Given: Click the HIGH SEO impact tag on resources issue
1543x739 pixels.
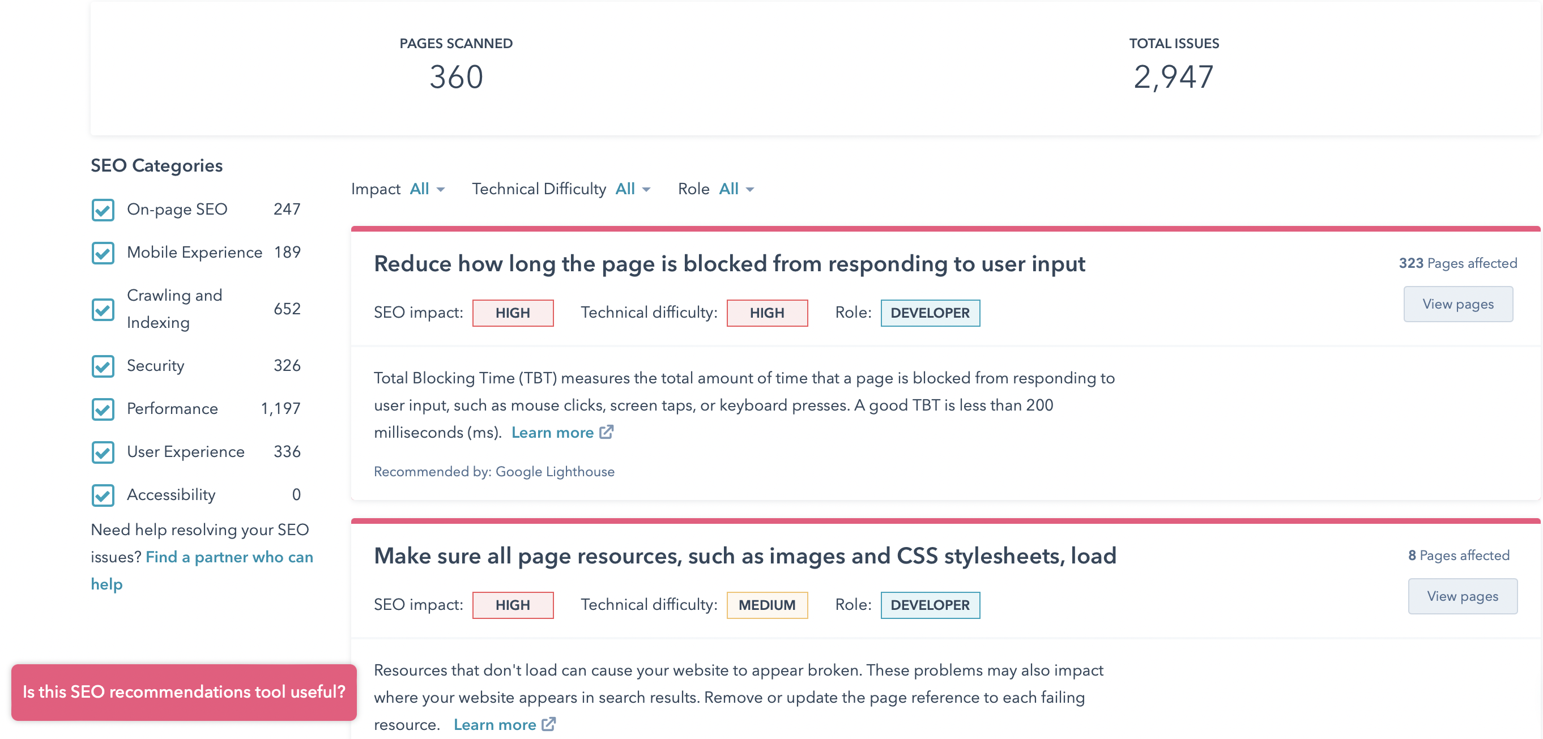Looking at the screenshot, I should click(513, 605).
